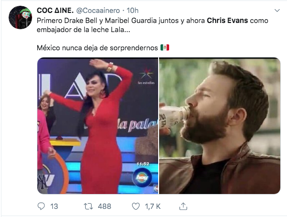Click the bold Chris Evans text
Viewport: 287px width, 217px height.
tap(227, 21)
